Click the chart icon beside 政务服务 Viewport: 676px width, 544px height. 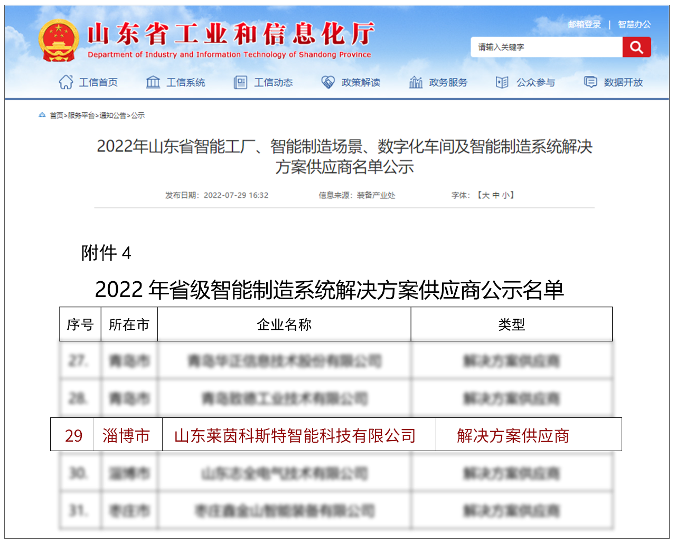click(x=416, y=82)
